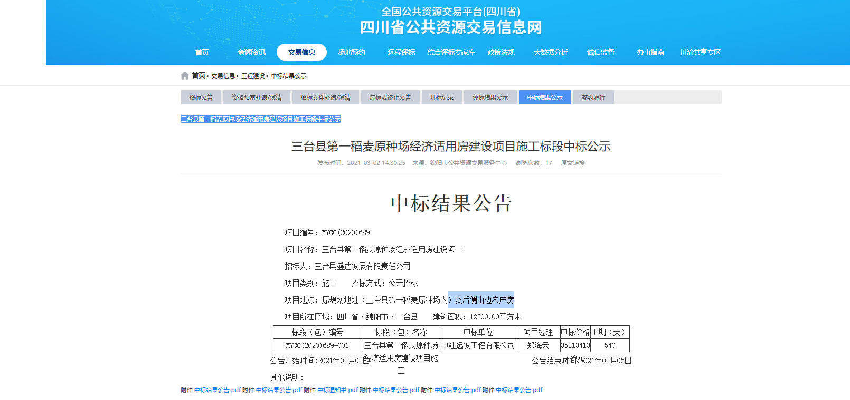Open the 川渝共享专区 navigation item

coord(700,52)
